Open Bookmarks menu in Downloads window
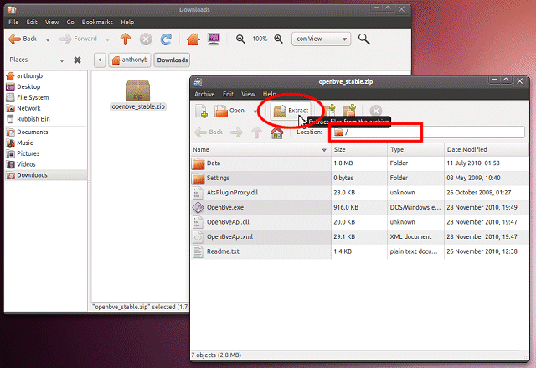The width and height of the screenshot is (536, 368). (97, 23)
